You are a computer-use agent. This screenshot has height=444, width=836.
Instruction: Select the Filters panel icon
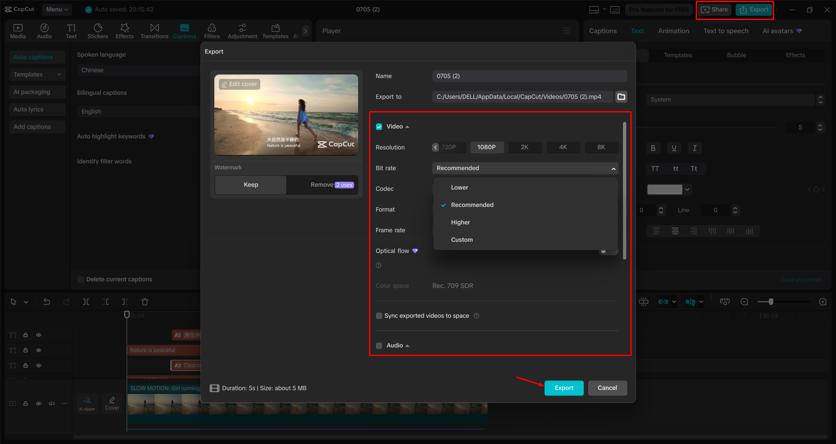(212, 31)
